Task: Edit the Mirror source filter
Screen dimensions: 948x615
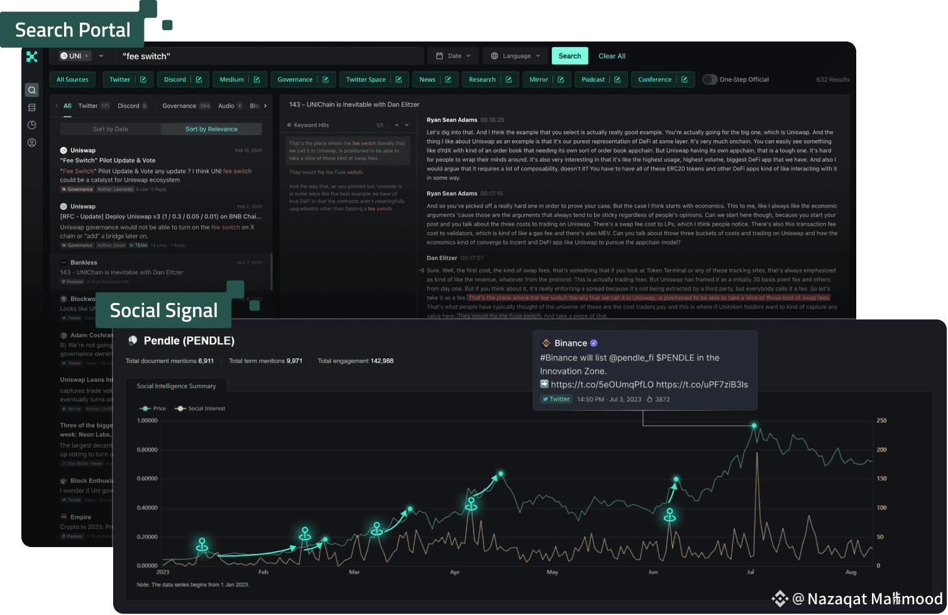Action: [561, 80]
